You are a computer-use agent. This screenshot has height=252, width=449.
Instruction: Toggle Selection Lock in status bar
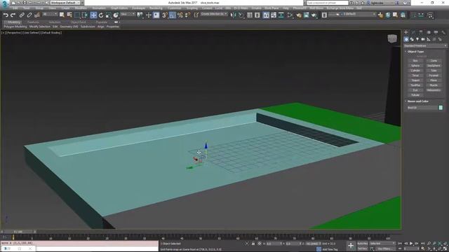click(253, 244)
